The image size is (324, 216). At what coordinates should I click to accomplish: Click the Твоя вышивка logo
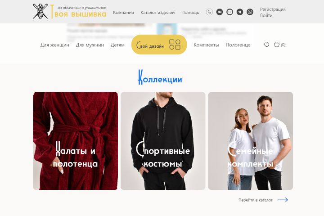tap(70, 11)
